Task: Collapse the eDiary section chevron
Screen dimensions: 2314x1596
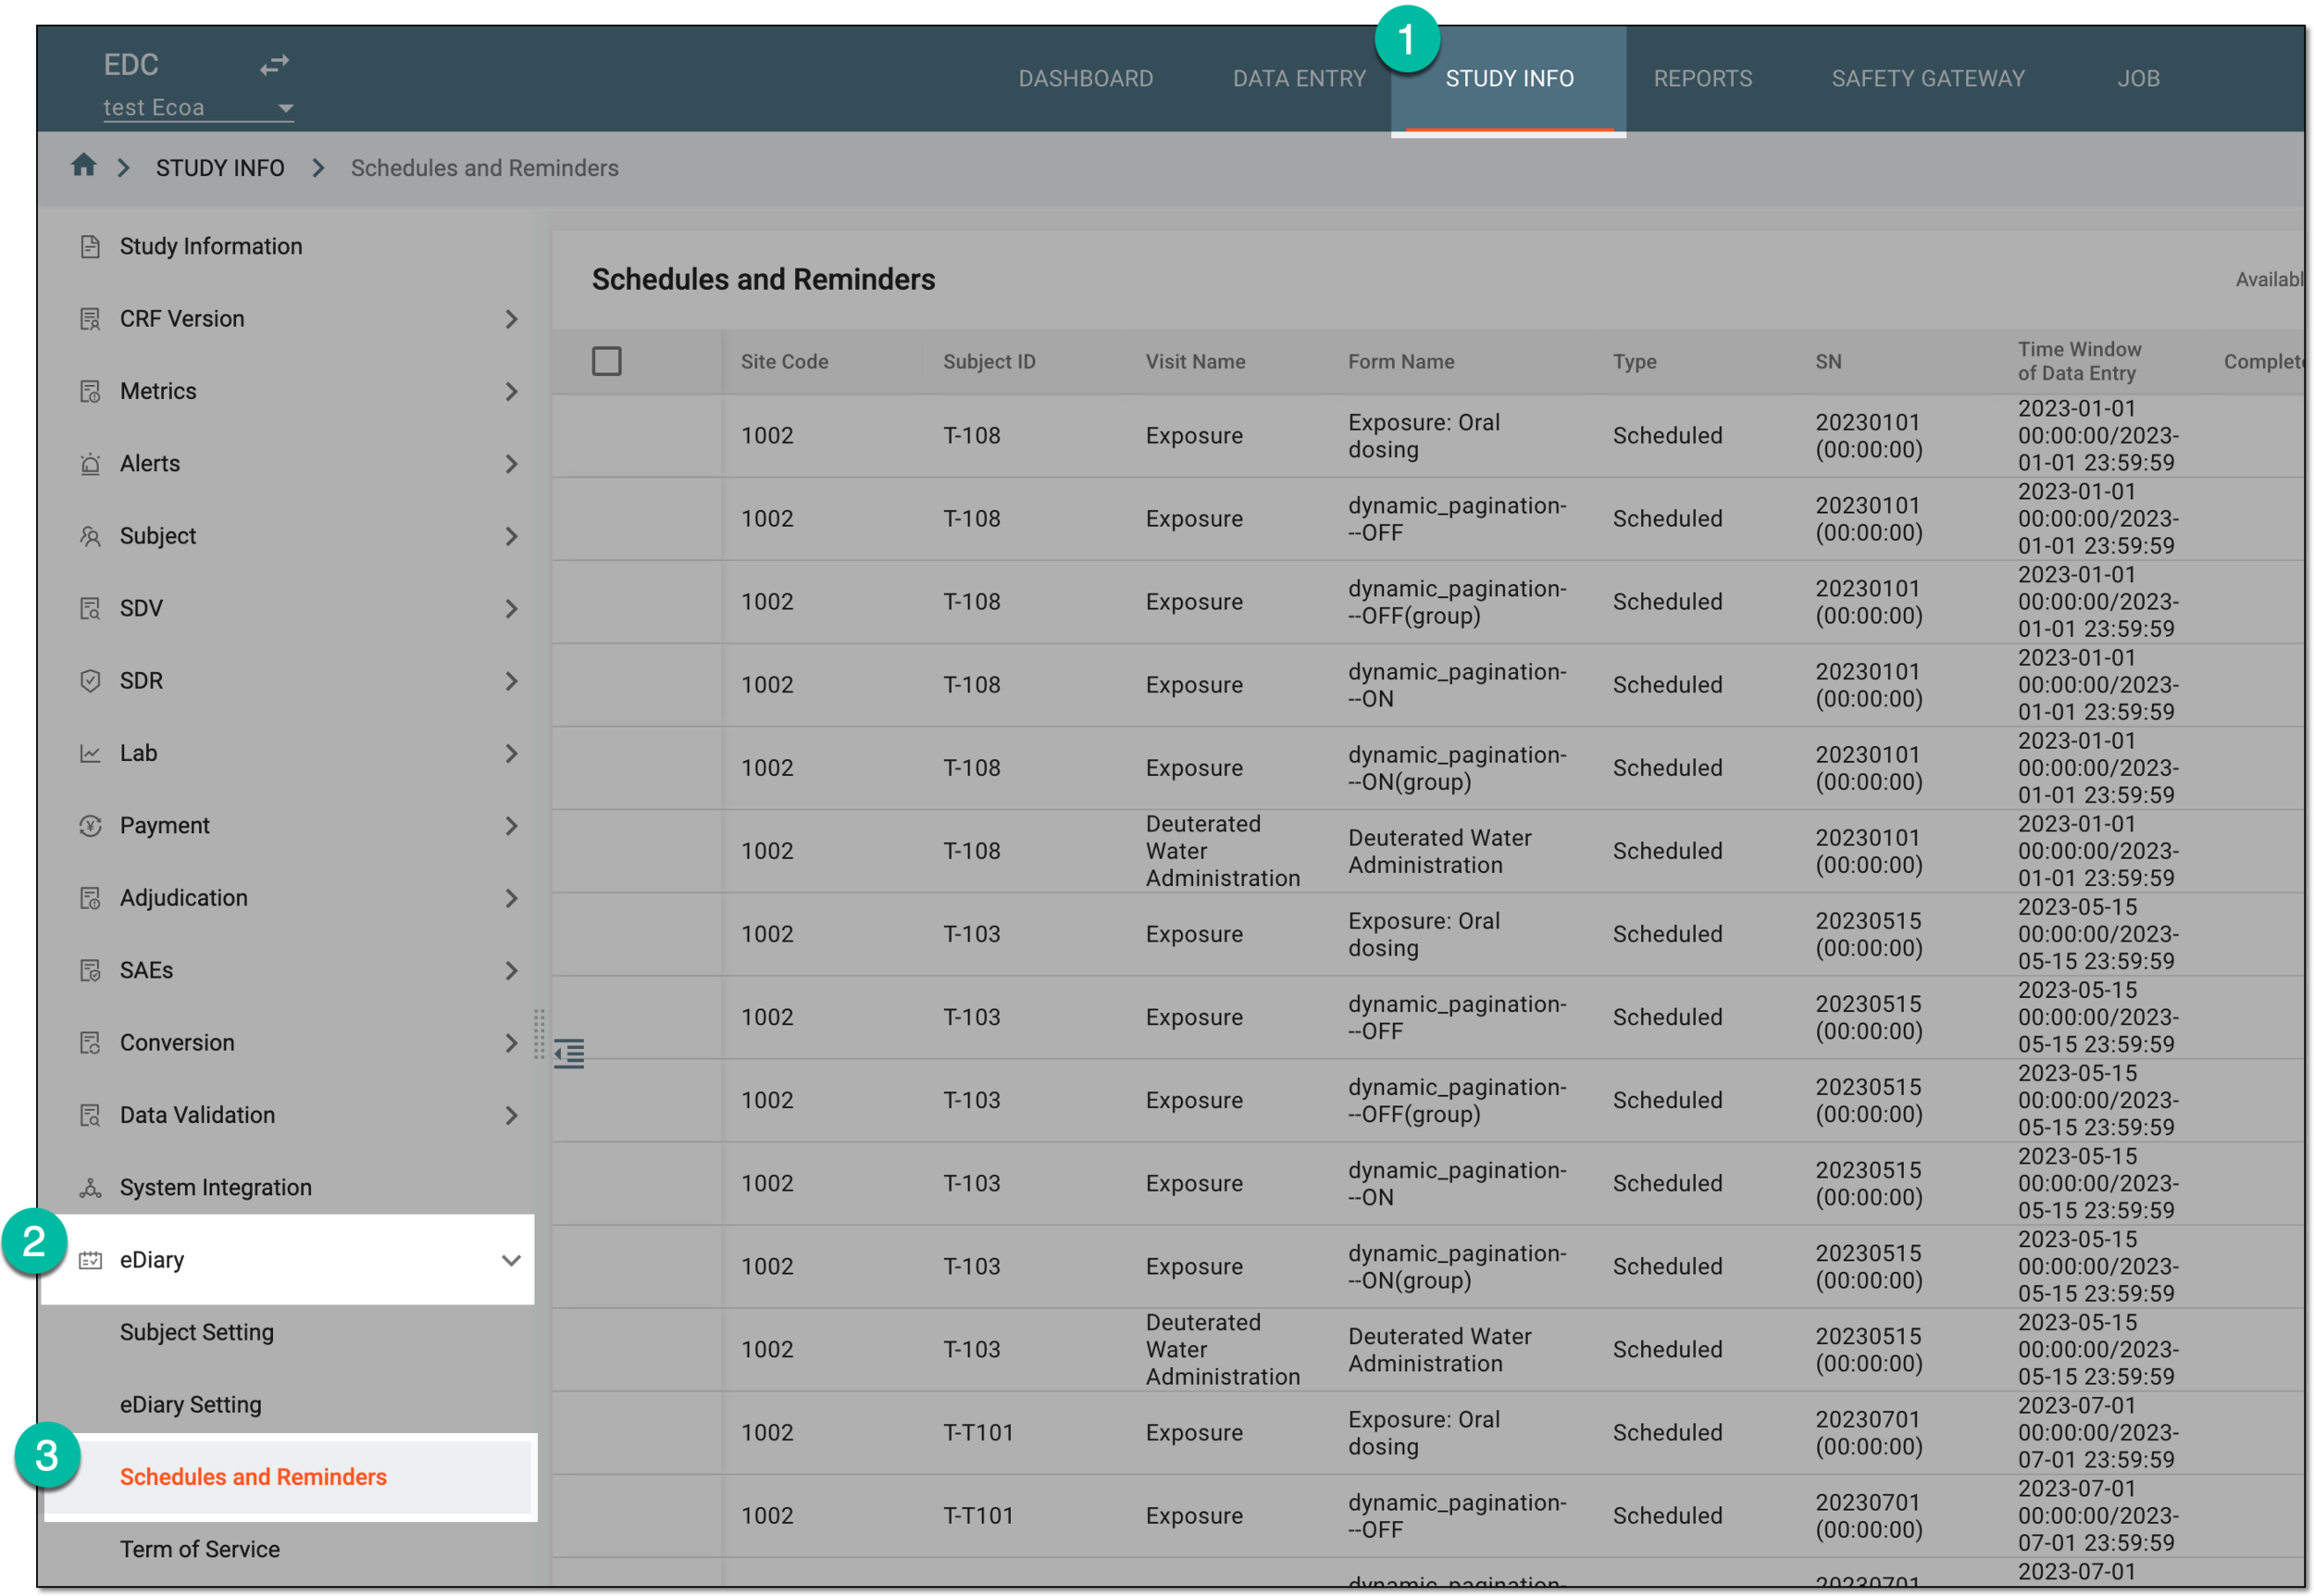Action: 511,1260
